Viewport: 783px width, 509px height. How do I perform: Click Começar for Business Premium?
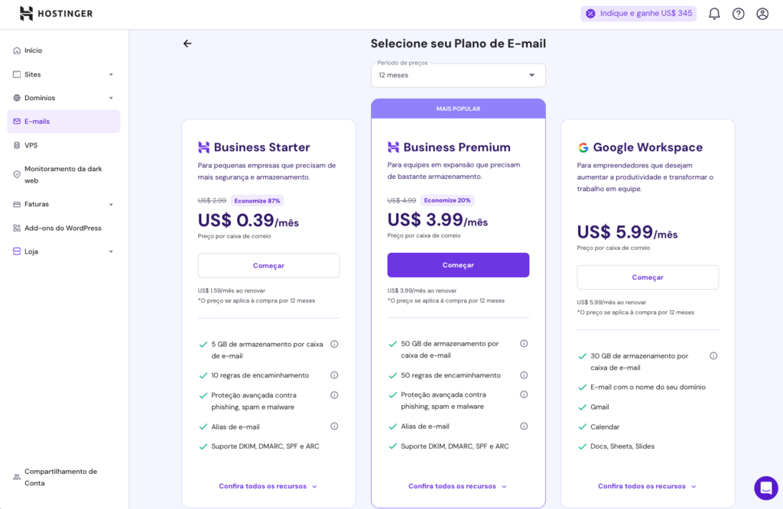pos(458,265)
